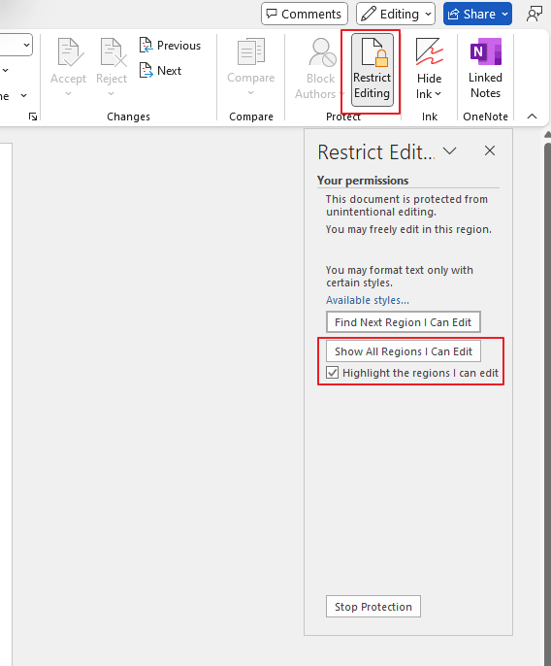Viewport: 551px width, 666px height.
Task: Click the Block Authors icon
Action: coord(321,52)
